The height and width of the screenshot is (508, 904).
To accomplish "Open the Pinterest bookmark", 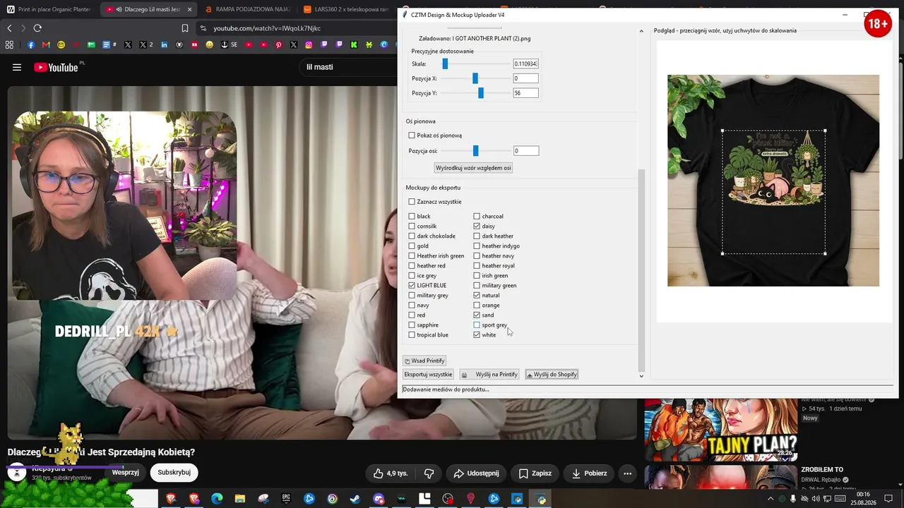I will click(279, 45).
